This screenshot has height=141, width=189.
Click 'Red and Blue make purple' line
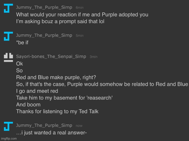(x=56, y=78)
